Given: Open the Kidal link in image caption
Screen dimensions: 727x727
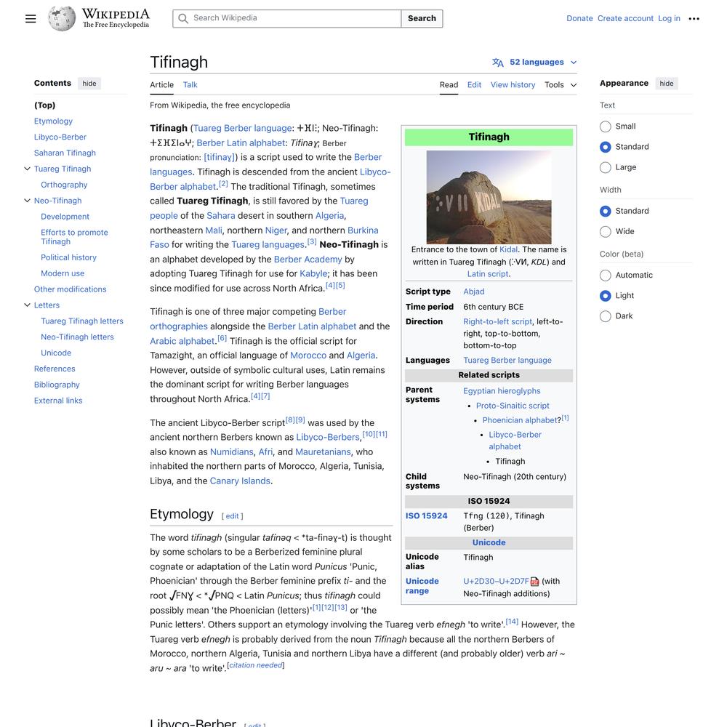Looking at the screenshot, I should coord(508,249).
